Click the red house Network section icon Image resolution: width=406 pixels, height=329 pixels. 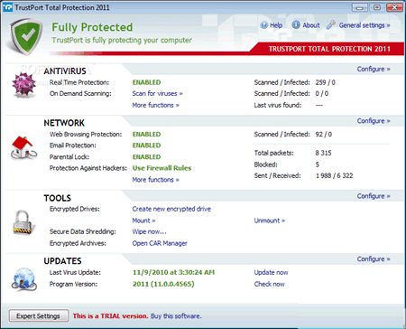(x=23, y=147)
